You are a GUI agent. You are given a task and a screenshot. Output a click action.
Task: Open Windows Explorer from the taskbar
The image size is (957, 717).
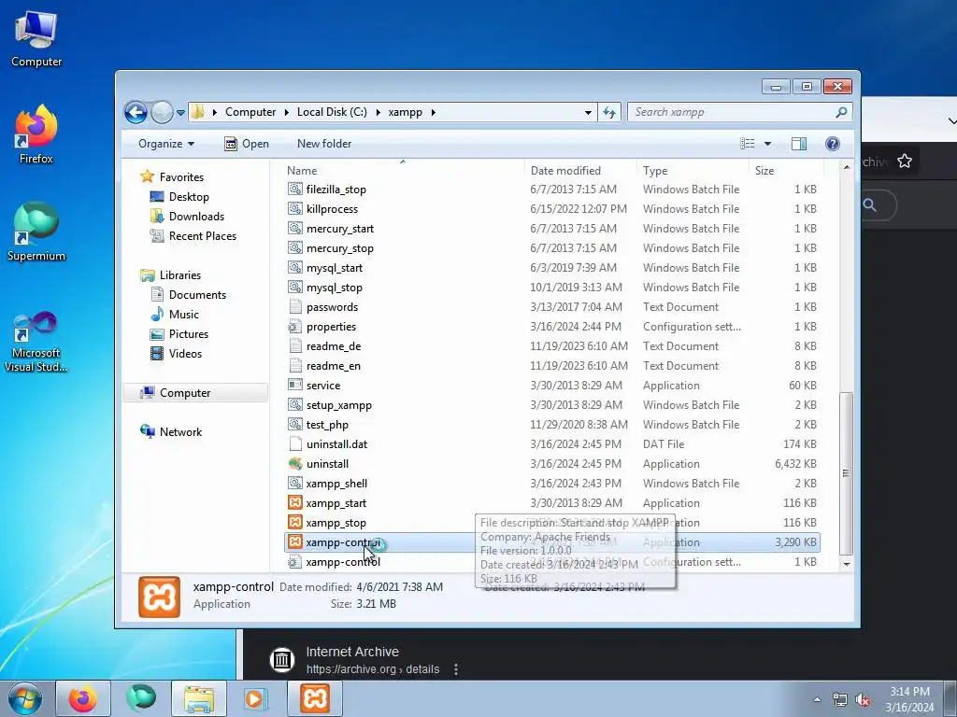click(x=199, y=698)
